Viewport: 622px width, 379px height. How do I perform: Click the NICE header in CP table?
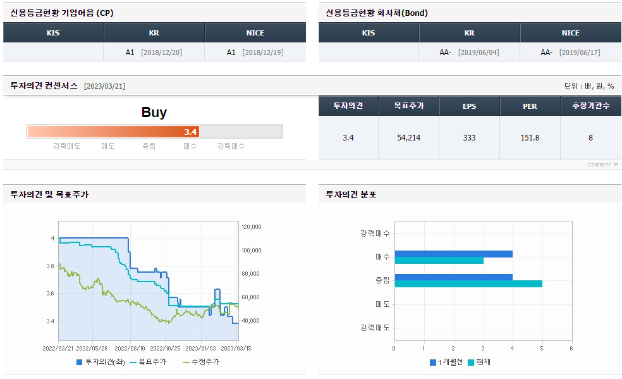tap(255, 32)
